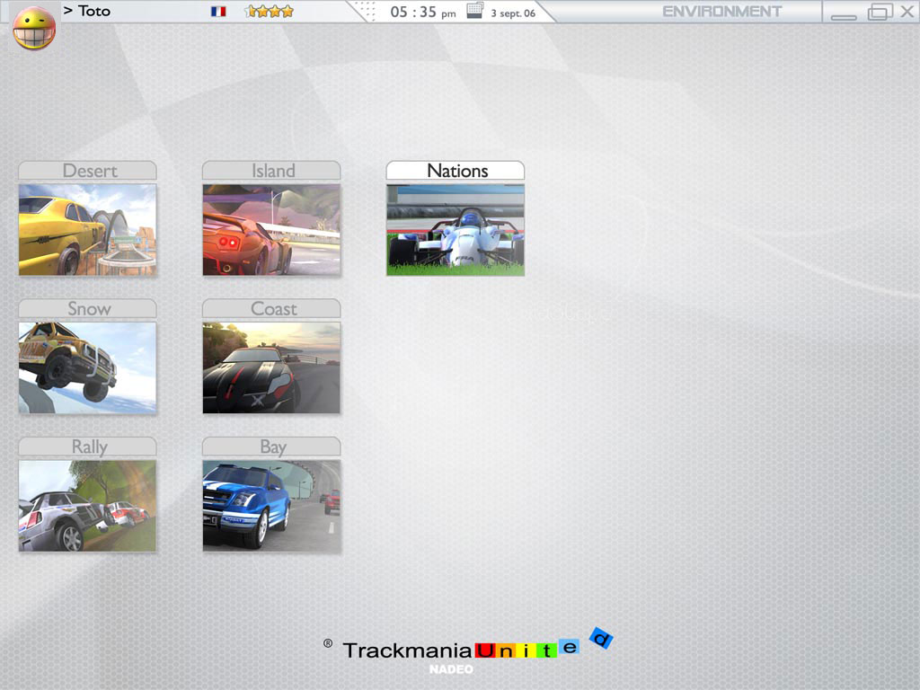Open the formula car Nations thumbnail

(456, 230)
